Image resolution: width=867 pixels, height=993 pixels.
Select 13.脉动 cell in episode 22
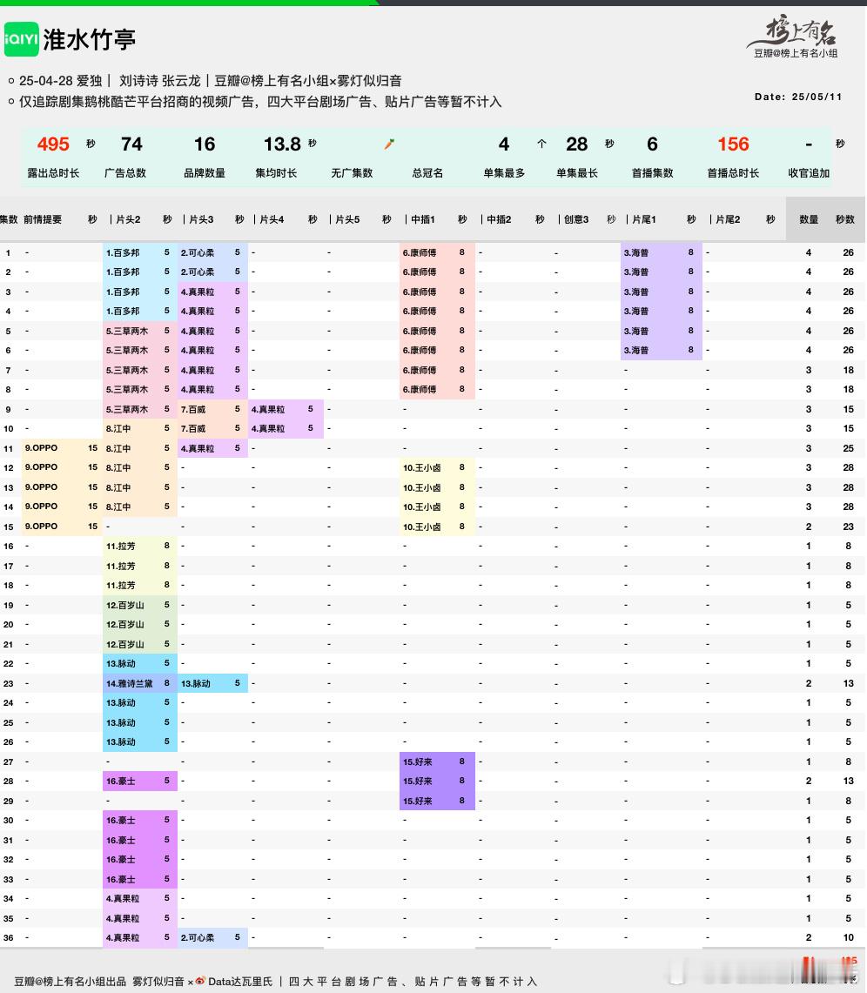tap(140, 663)
